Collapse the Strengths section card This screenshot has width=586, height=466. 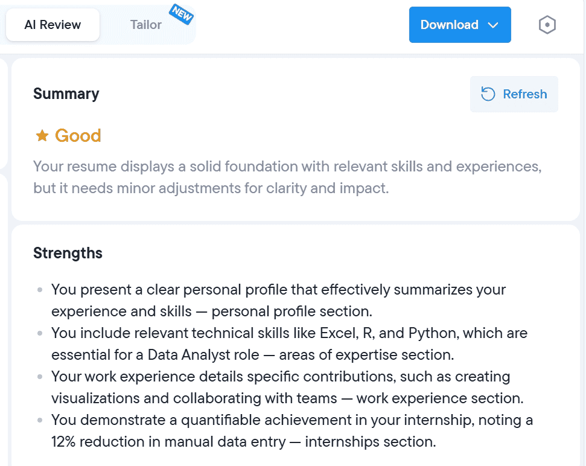(x=68, y=253)
